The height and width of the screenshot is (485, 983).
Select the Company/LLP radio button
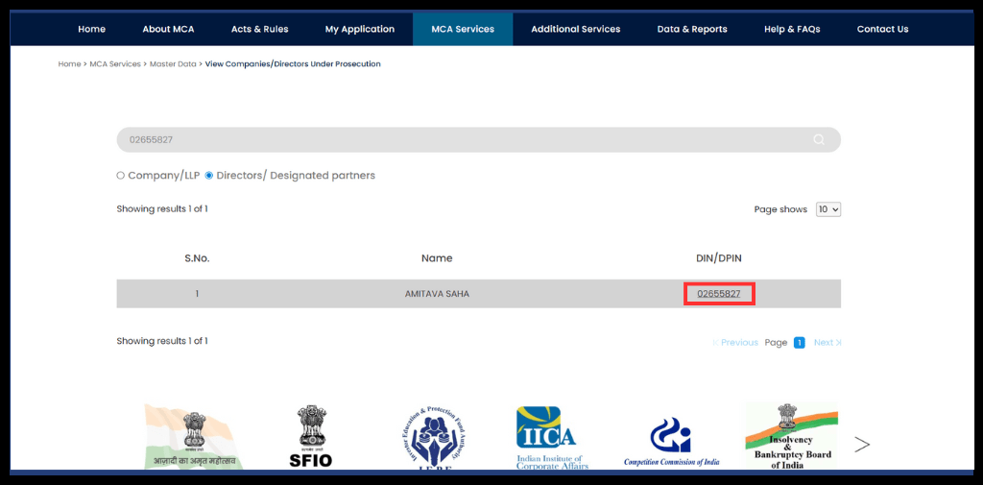tap(121, 176)
